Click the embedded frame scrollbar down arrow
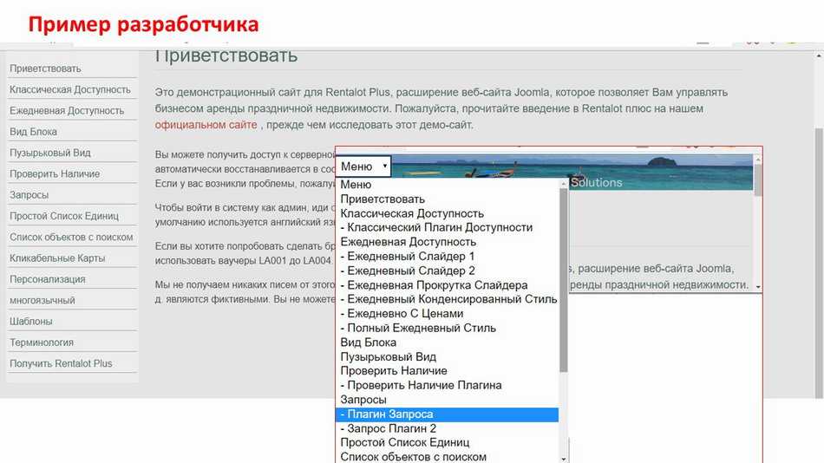This screenshot has height=463, width=824. pyautogui.click(x=758, y=287)
